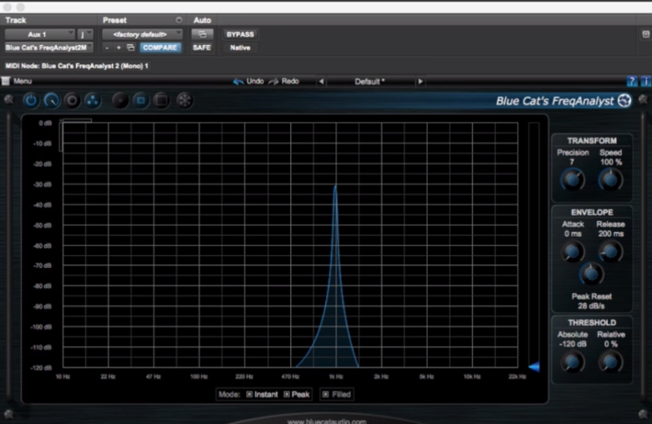
Task: Open the Preset settings circle menu
Action: [179, 20]
